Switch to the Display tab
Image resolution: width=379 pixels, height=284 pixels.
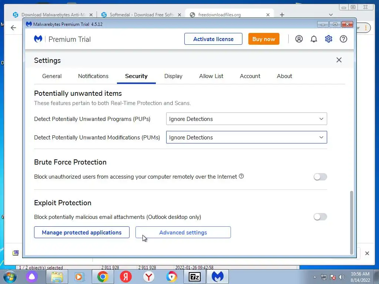(173, 76)
